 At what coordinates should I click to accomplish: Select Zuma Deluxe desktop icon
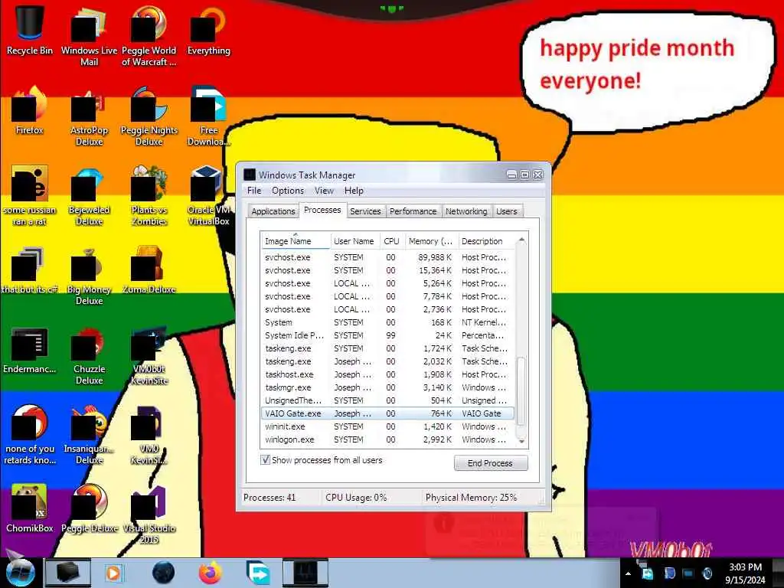point(149,270)
